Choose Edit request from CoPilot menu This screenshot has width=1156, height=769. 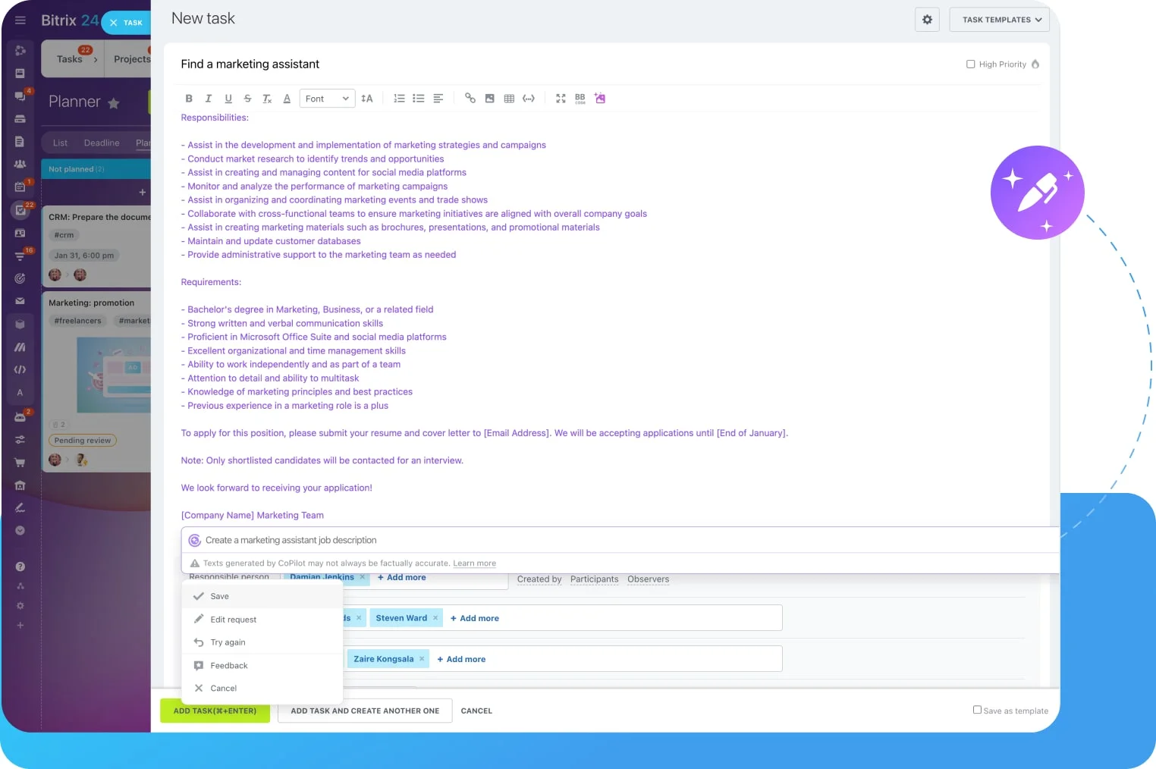click(x=233, y=619)
